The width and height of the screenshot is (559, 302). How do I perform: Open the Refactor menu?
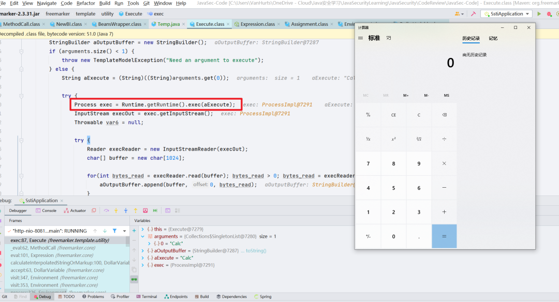click(86, 3)
